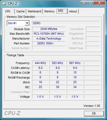
Task: Click the CPU-Z title bar icon
Action: (x=4, y=4)
